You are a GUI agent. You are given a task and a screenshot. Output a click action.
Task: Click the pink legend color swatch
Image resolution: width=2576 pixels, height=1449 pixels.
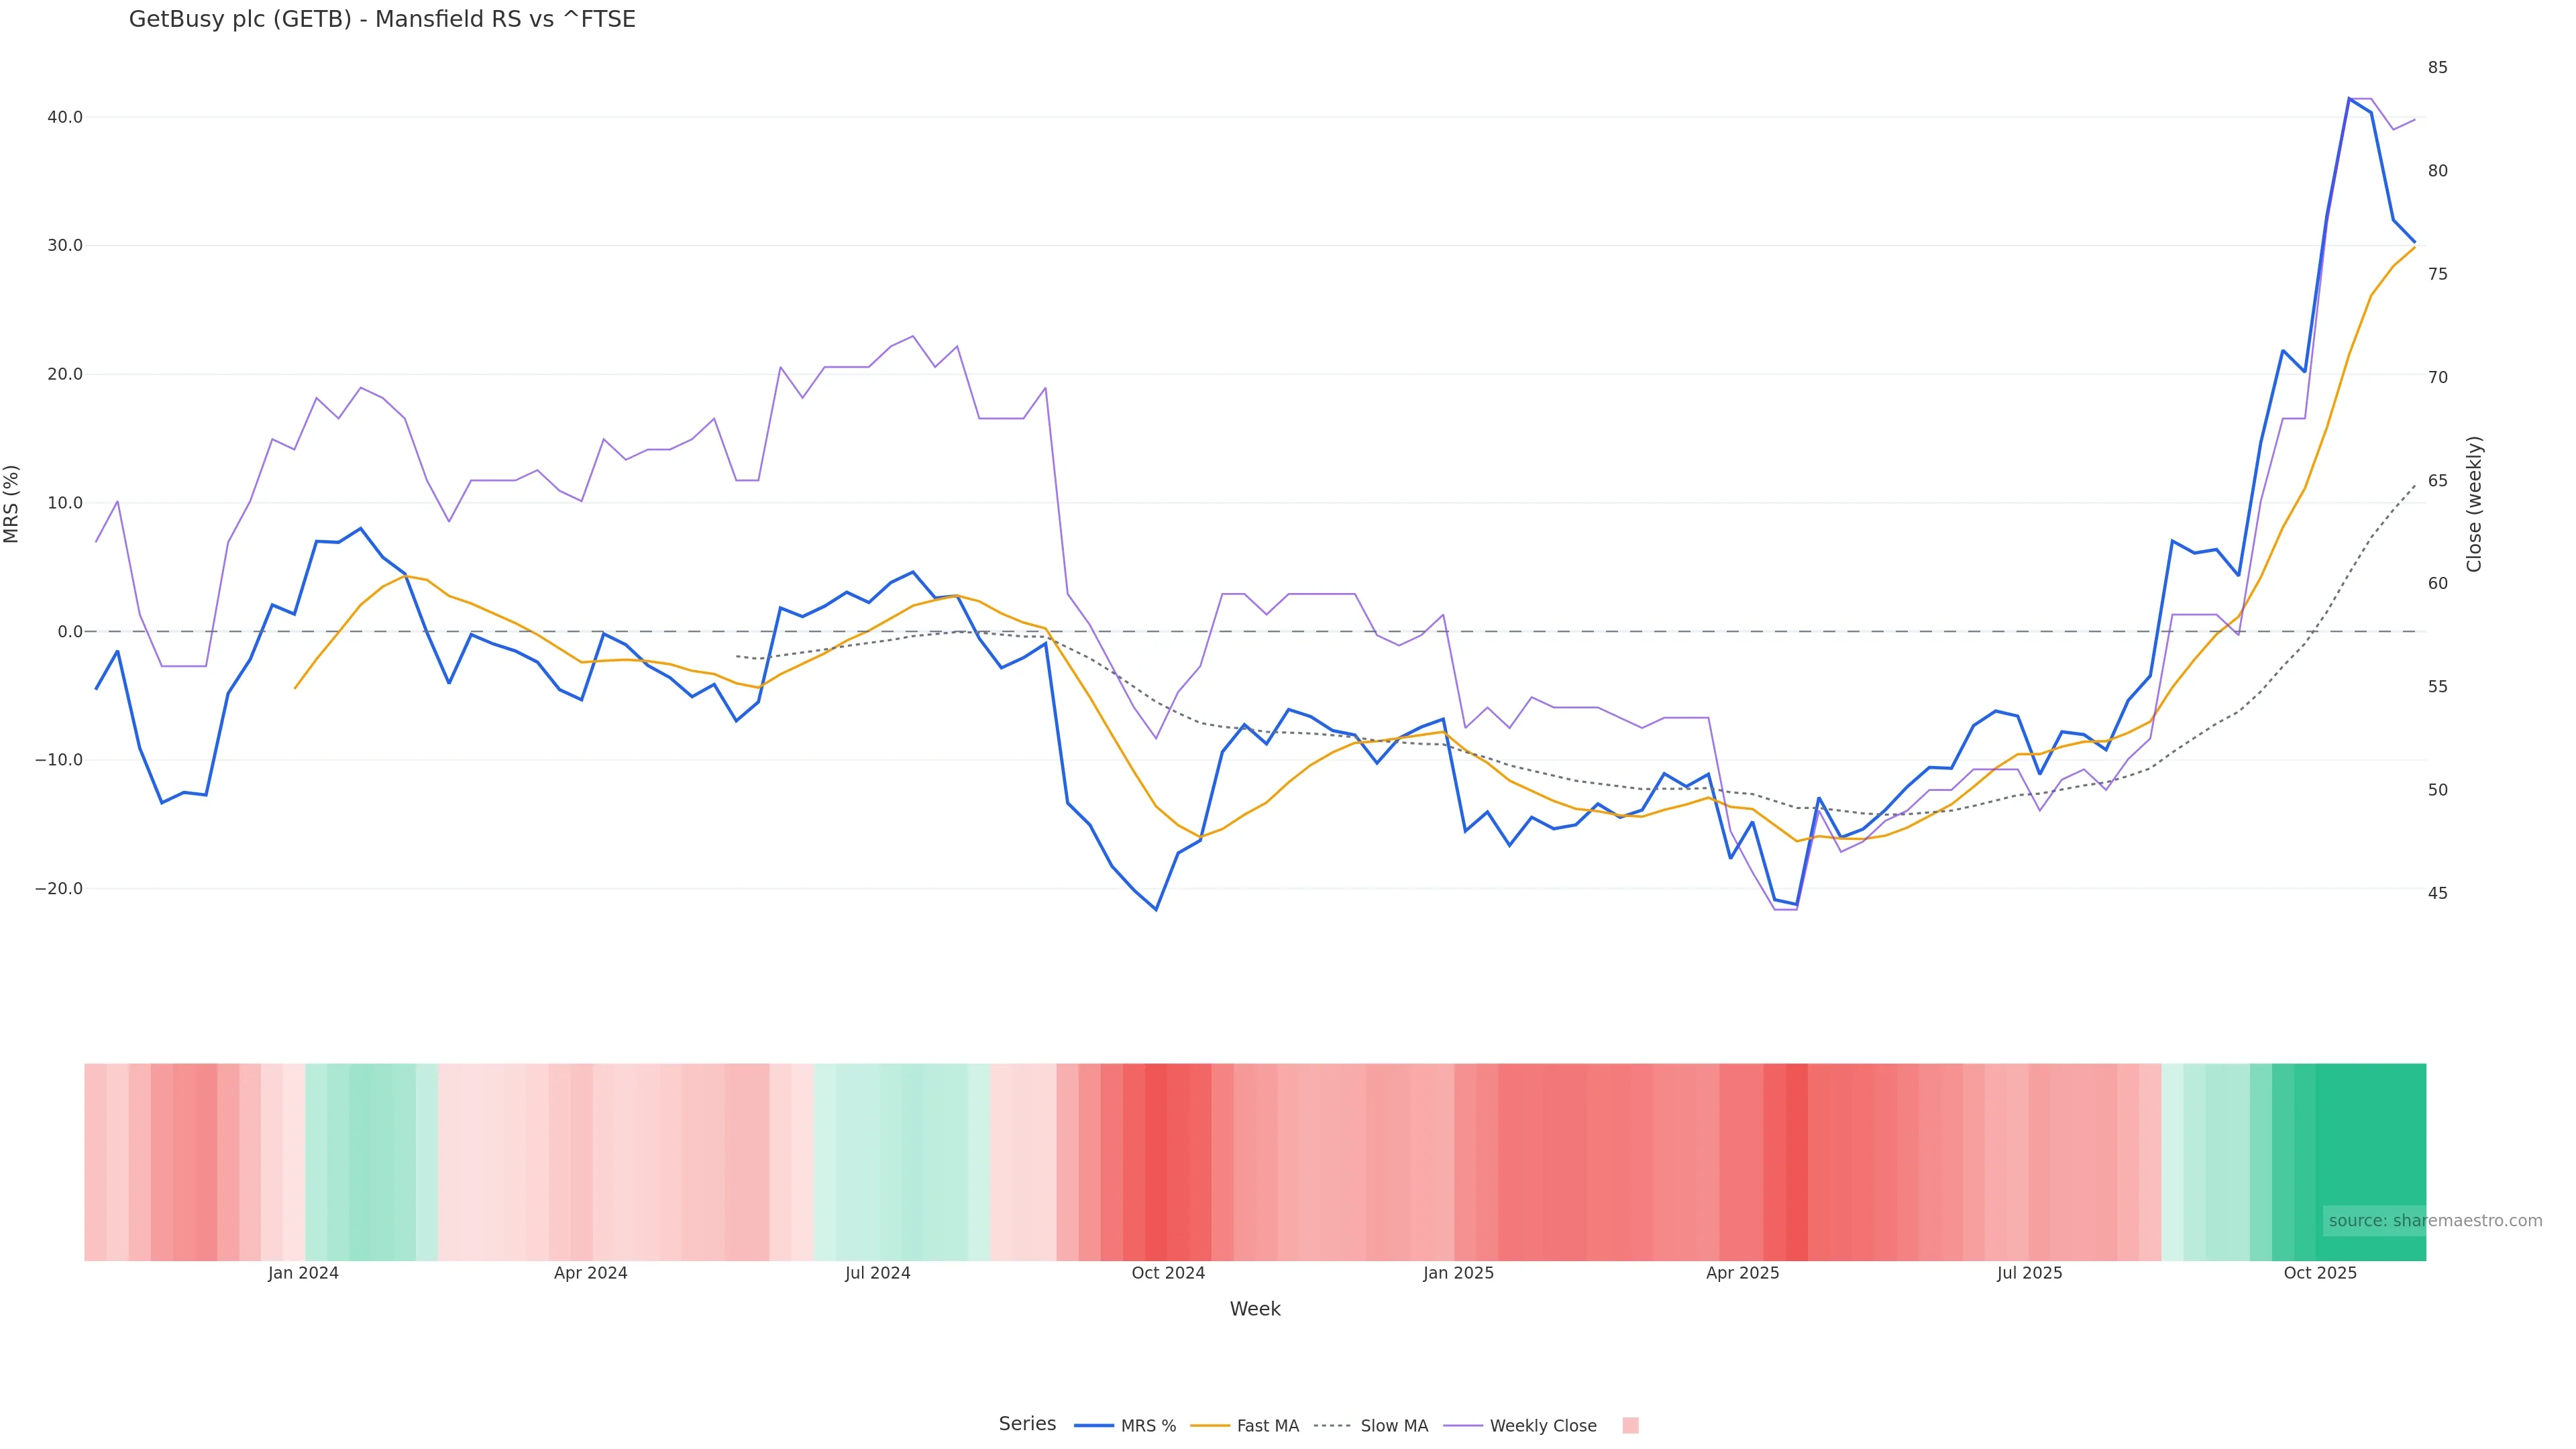click(1630, 1426)
